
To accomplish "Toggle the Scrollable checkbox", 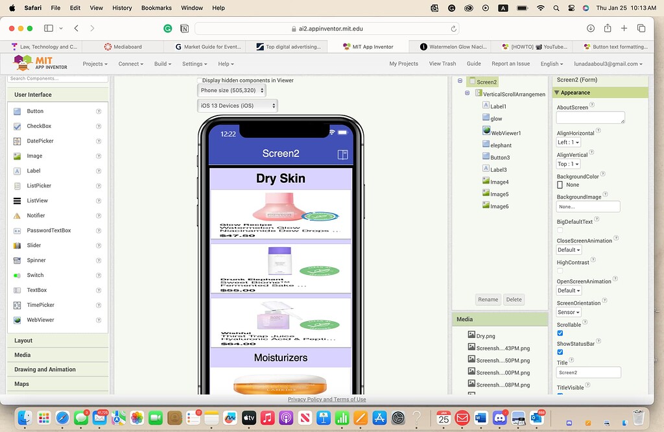I will pyautogui.click(x=560, y=333).
